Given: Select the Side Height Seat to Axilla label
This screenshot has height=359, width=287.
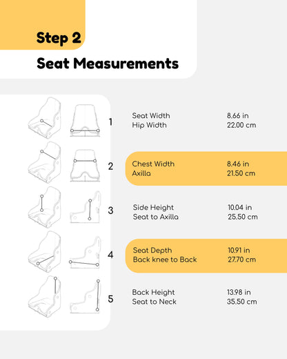Looking at the screenshot, I should (155, 212).
